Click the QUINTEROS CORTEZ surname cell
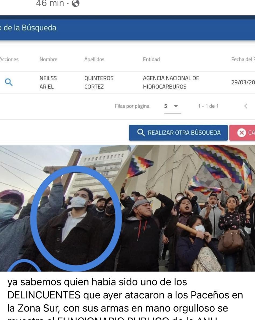The width and height of the screenshot is (255, 320). tap(99, 82)
